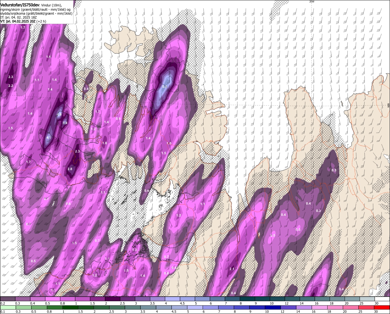The width and height of the screenshot is (390, 314).
Task: Pick the darkest green 1 swatch in rain legend
Action: [x=70, y=307]
